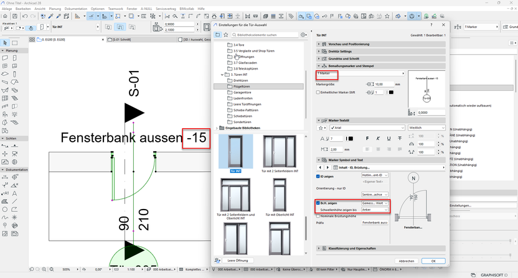Toggle italic K in Marker-Textstil
This screenshot has height=278, width=518.
(x=378, y=138)
